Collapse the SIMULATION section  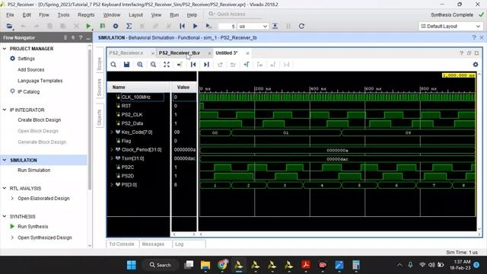[5, 160]
